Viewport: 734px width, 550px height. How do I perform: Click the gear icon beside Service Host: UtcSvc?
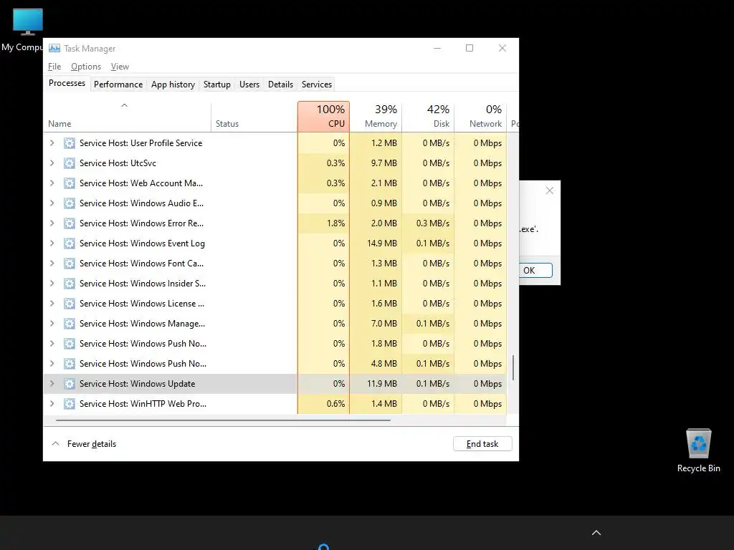coord(70,163)
